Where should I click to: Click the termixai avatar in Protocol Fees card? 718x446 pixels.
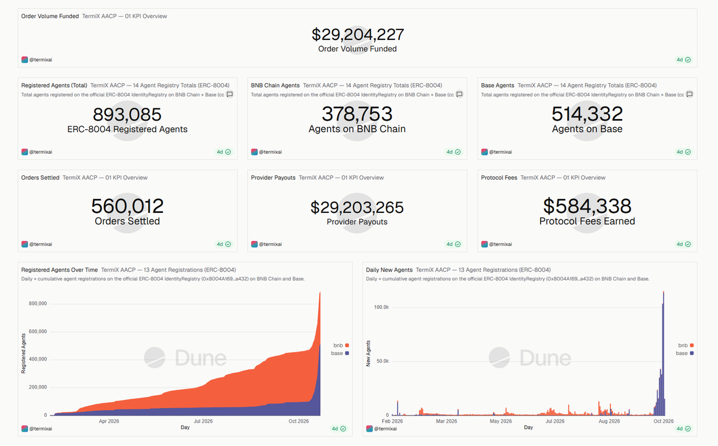pos(484,245)
